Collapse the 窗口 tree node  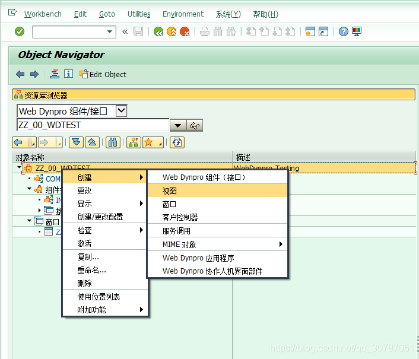pyautogui.click(x=30, y=221)
